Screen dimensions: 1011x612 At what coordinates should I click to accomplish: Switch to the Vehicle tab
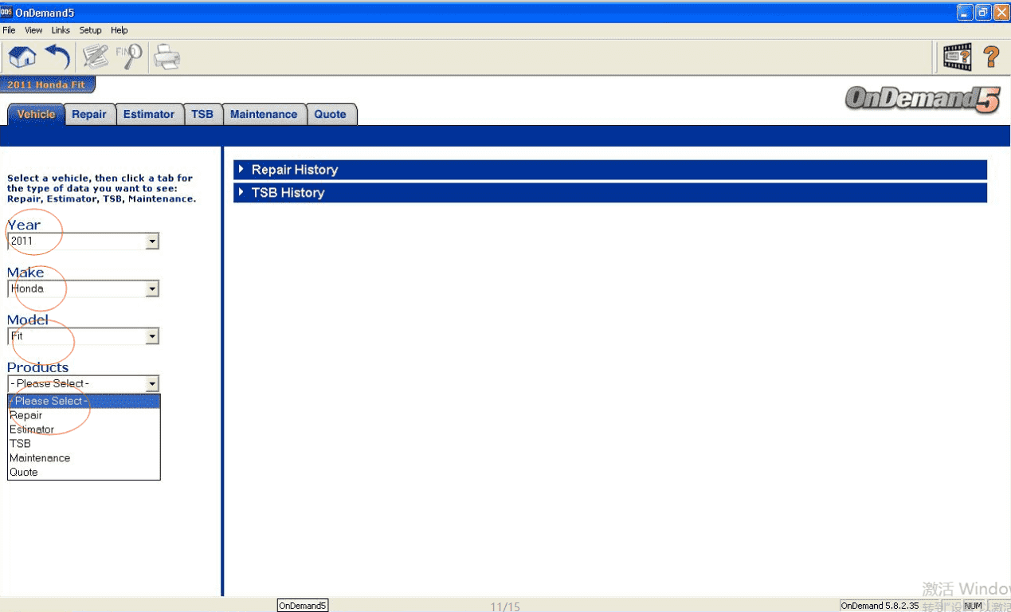(x=36, y=114)
